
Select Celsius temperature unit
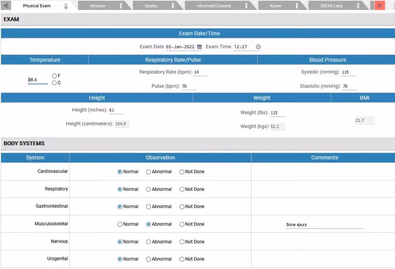(x=54, y=83)
